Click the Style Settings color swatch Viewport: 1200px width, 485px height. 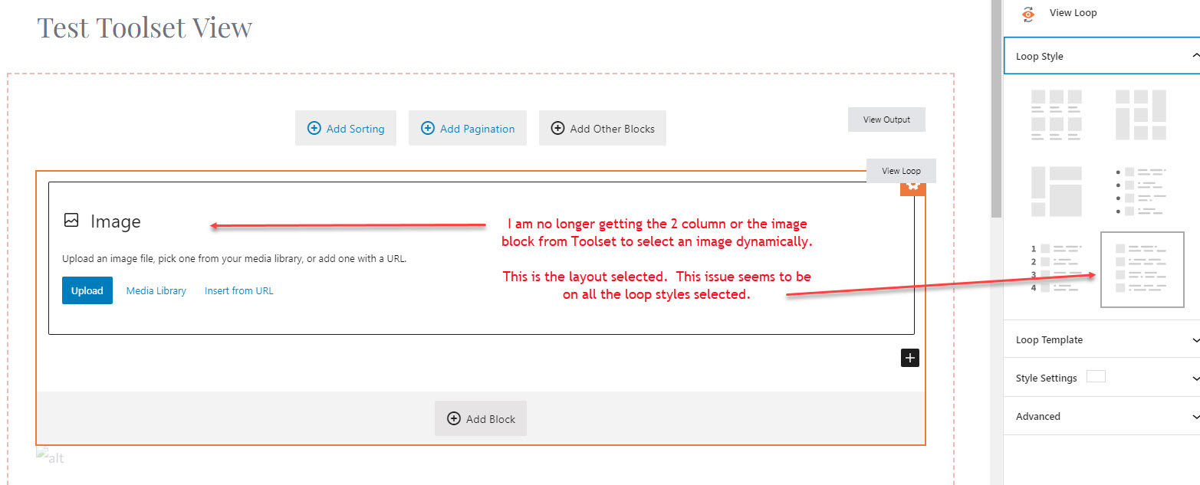(x=1096, y=377)
